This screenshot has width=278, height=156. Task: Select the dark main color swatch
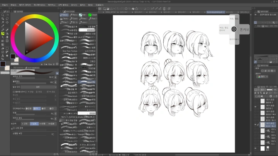3,64
